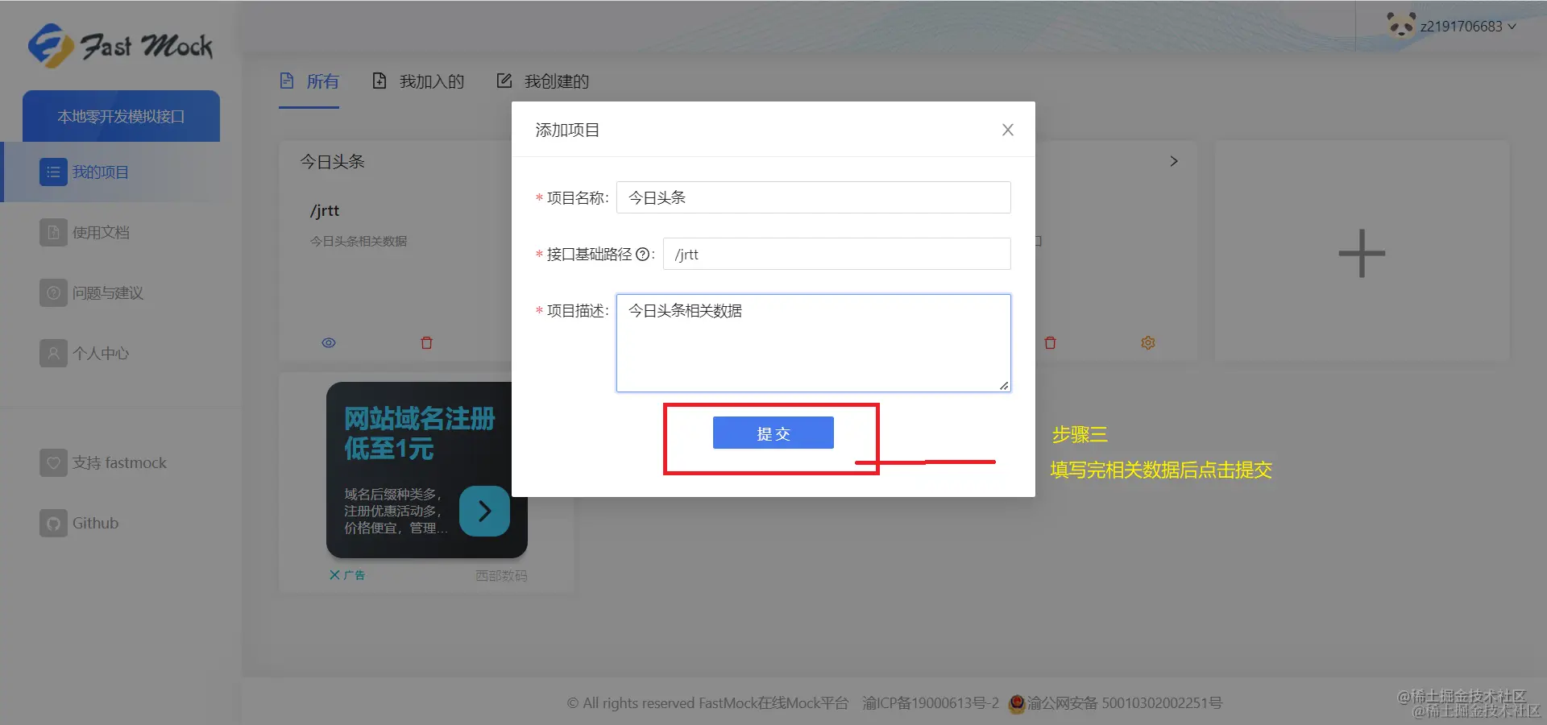
Task: Click 今日头条相关数据 description on project card
Action: point(359,241)
